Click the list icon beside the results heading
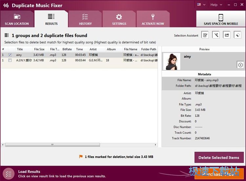 7,35
